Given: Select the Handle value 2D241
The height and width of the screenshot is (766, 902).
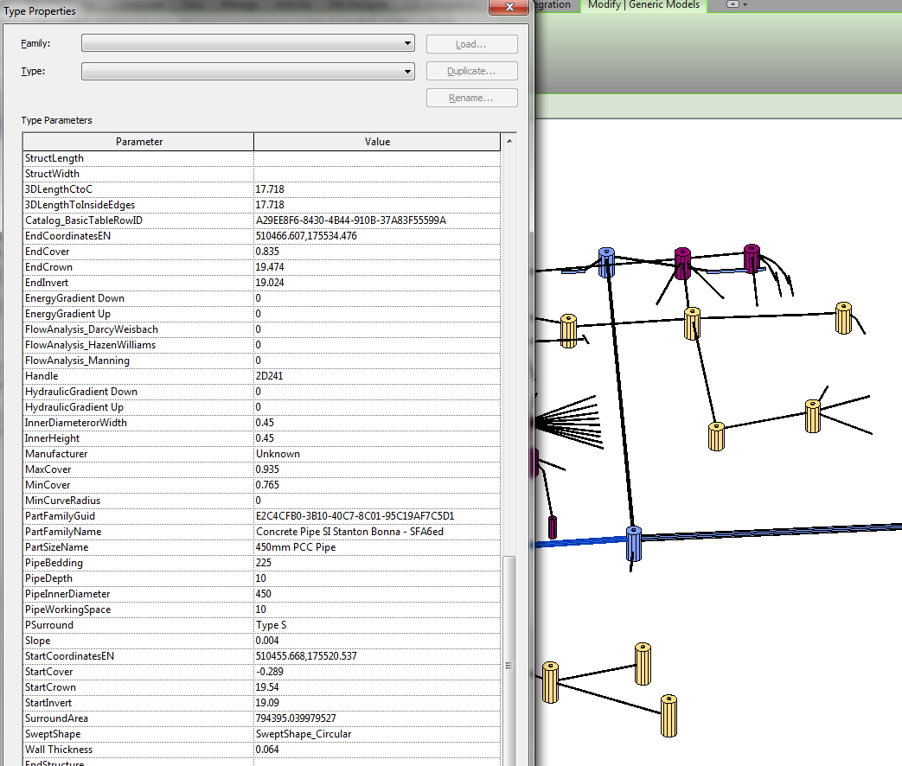Looking at the screenshot, I should click(269, 375).
